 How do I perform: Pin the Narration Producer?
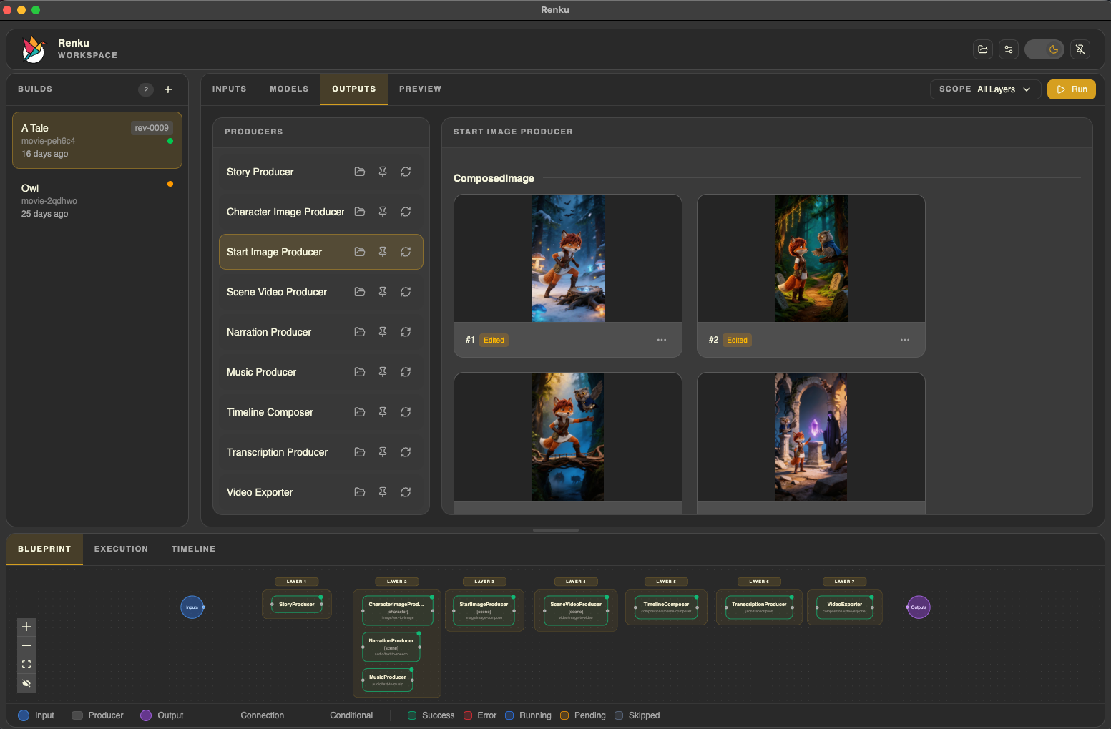pyautogui.click(x=383, y=332)
